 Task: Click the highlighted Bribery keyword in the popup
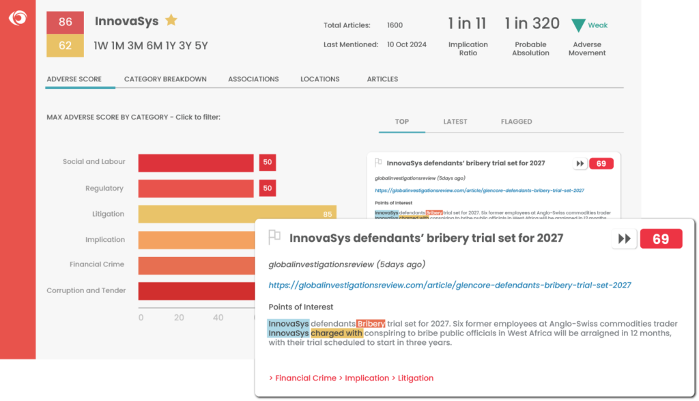click(x=371, y=323)
